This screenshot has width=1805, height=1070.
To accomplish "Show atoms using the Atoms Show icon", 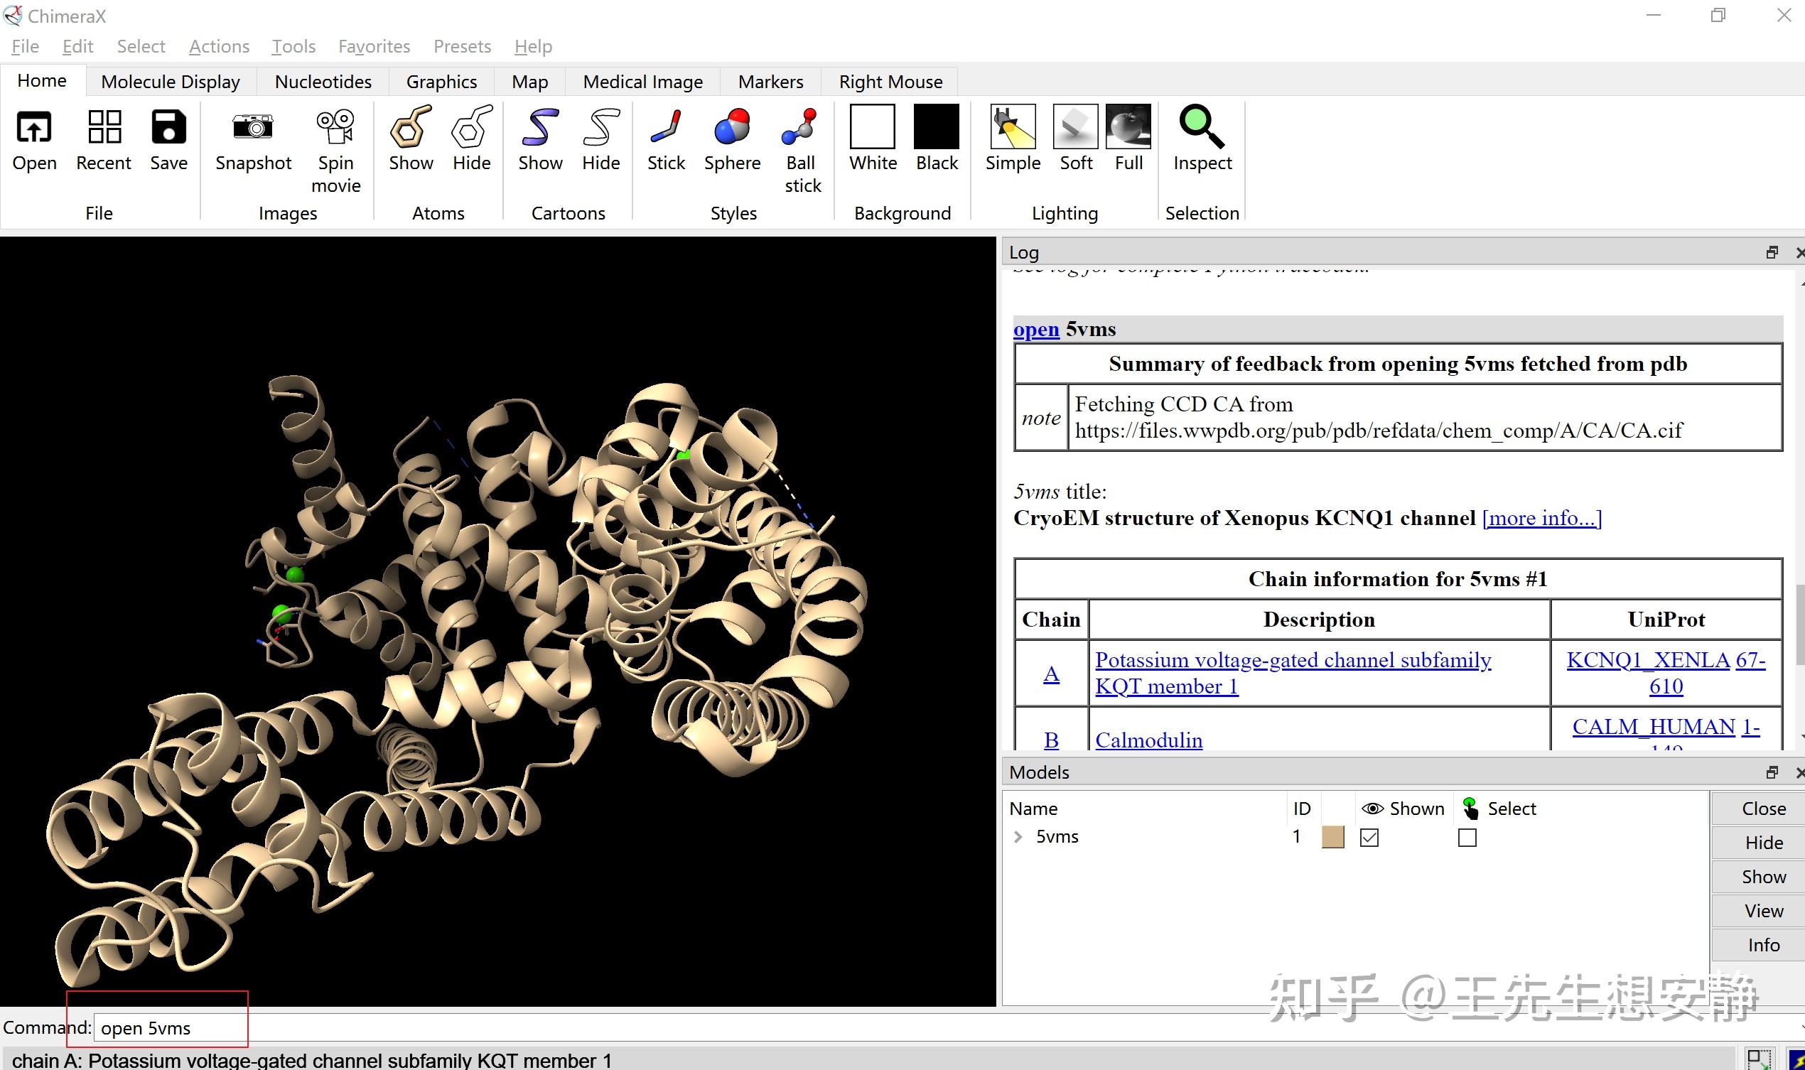I will pos(410,128).
